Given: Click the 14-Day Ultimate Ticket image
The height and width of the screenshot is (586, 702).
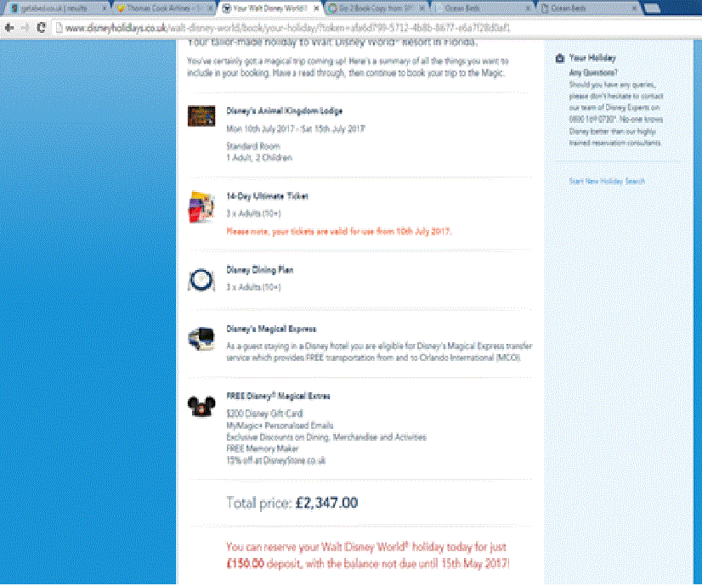Looking at the screenshot, I should (x=201, y=206).
